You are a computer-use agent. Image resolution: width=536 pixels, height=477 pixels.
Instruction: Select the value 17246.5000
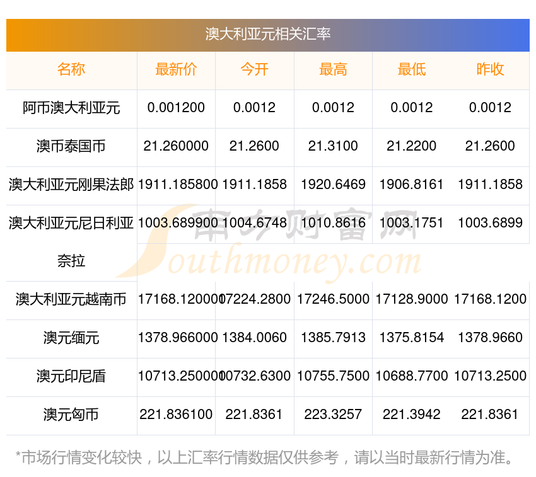(334, 299)
